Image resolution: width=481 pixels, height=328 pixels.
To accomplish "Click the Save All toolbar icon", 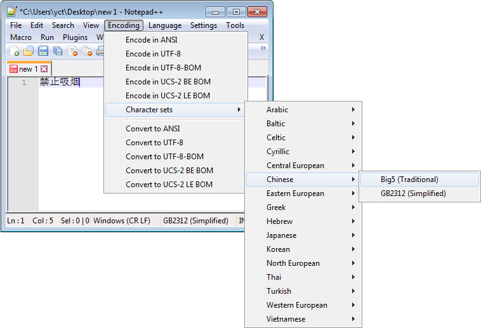I will (x=58, y=51).
